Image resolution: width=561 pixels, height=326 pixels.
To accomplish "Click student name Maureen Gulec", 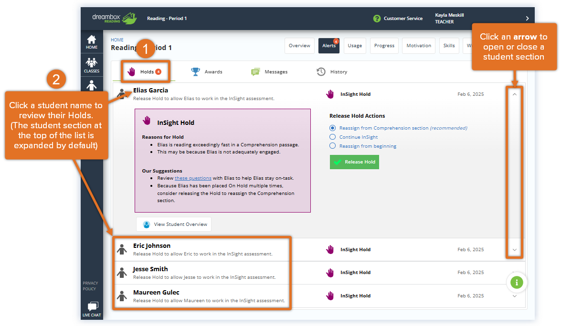I will 156,293.
